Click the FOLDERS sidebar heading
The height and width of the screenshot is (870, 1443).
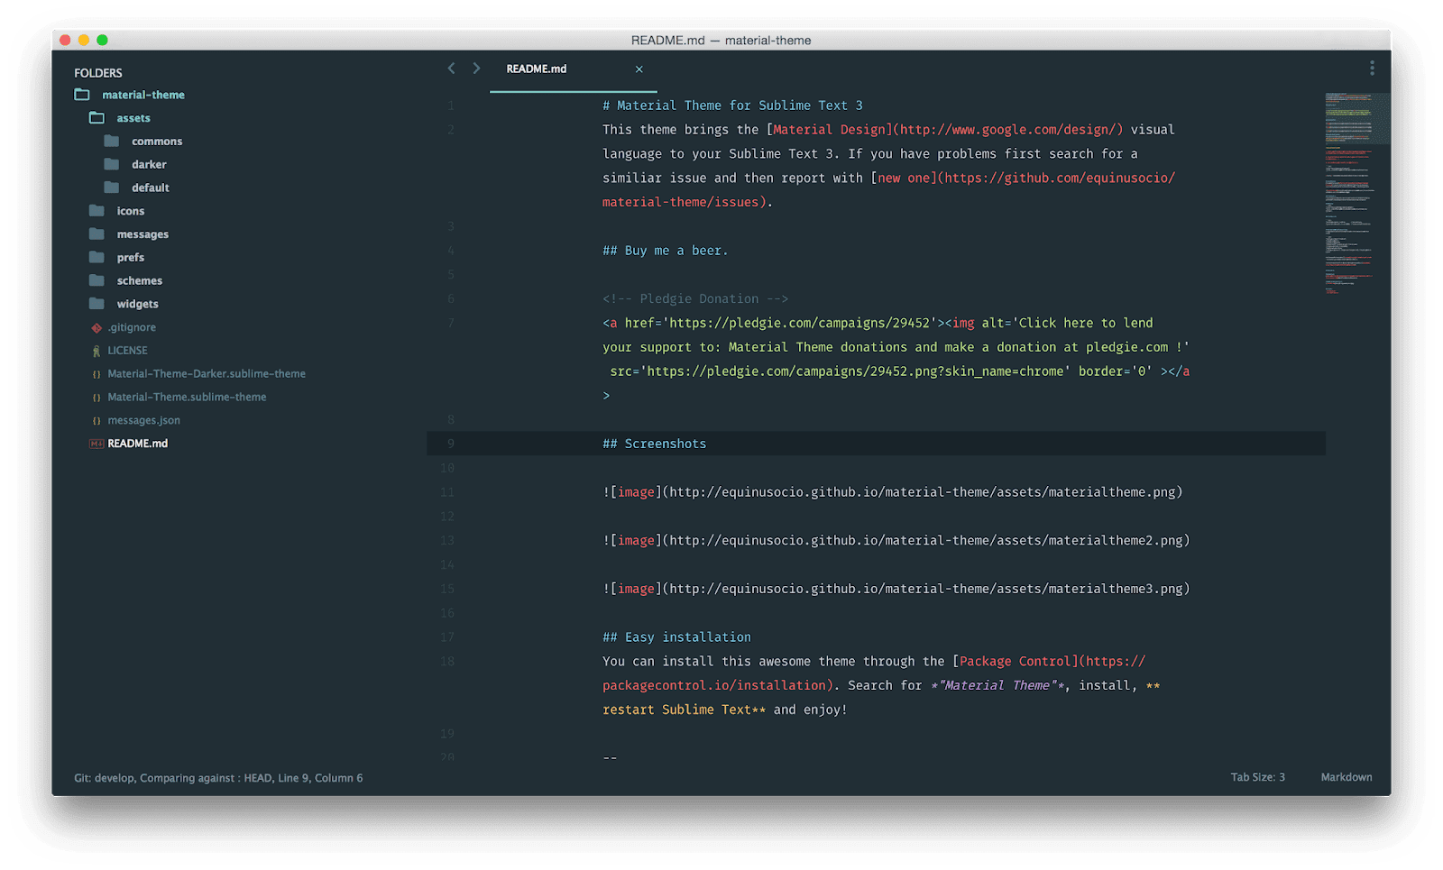point(98,73)
